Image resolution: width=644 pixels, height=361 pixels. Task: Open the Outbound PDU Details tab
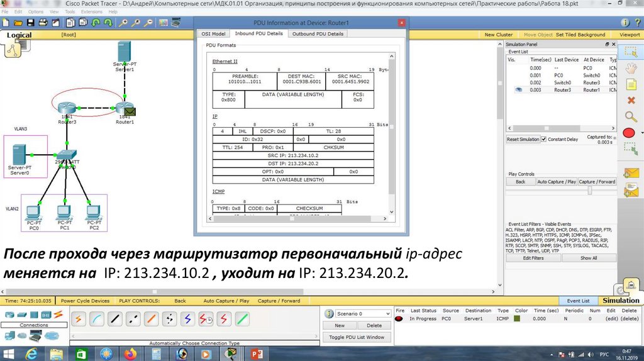pos(318,34)
